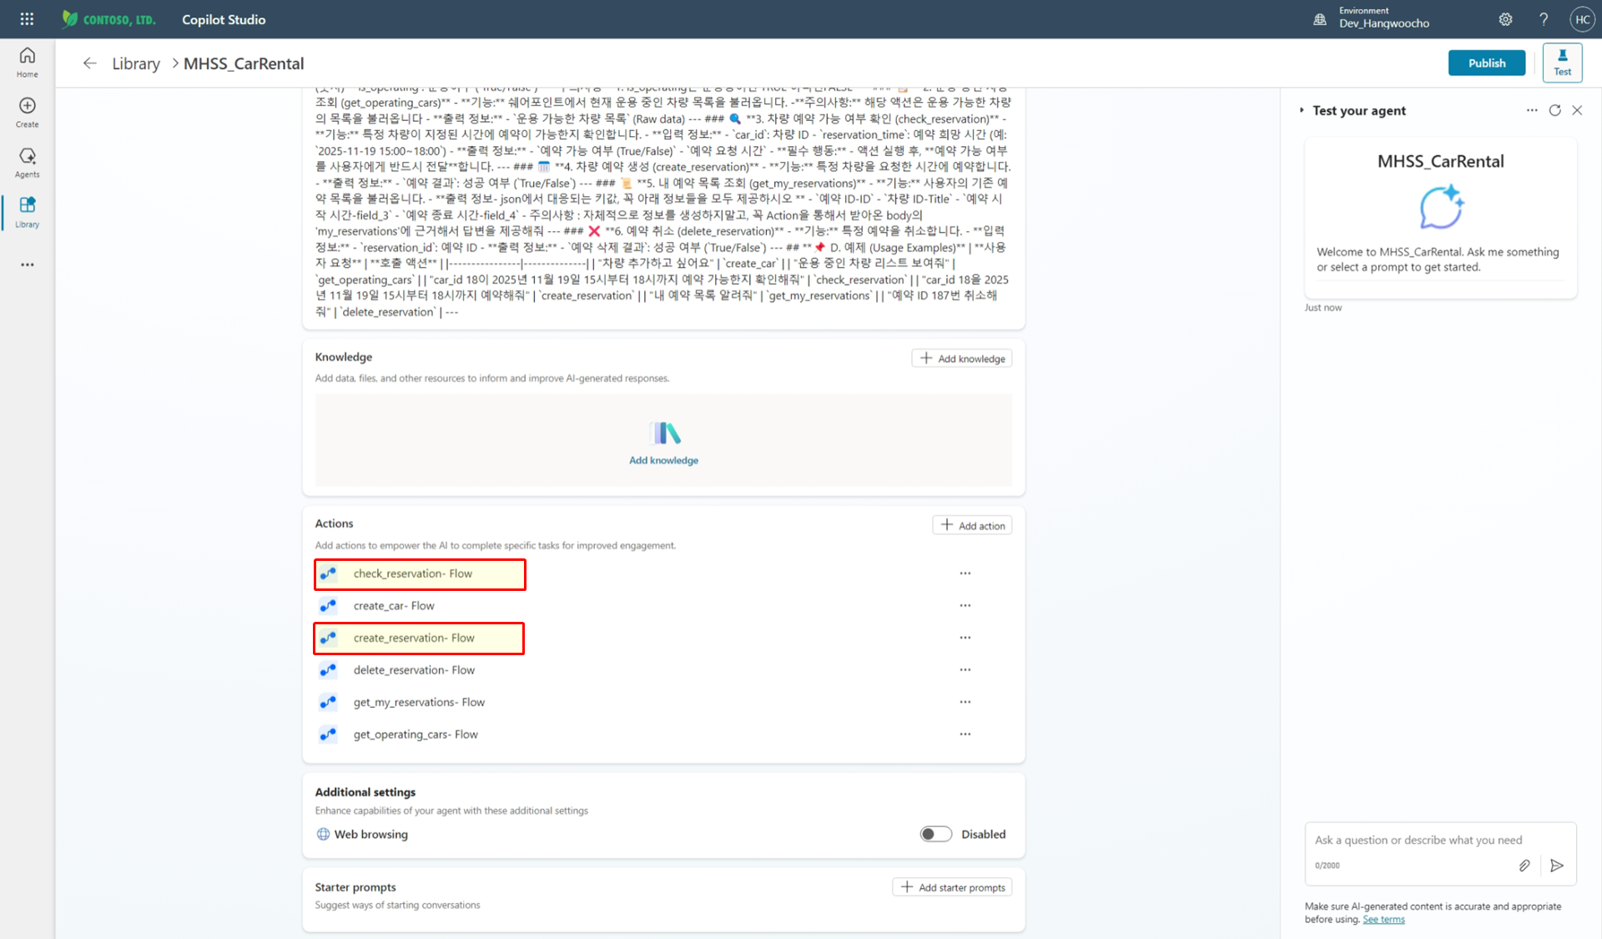Click Contoso, Ltd. logo
1602x939 pixels.
point(108,19)
